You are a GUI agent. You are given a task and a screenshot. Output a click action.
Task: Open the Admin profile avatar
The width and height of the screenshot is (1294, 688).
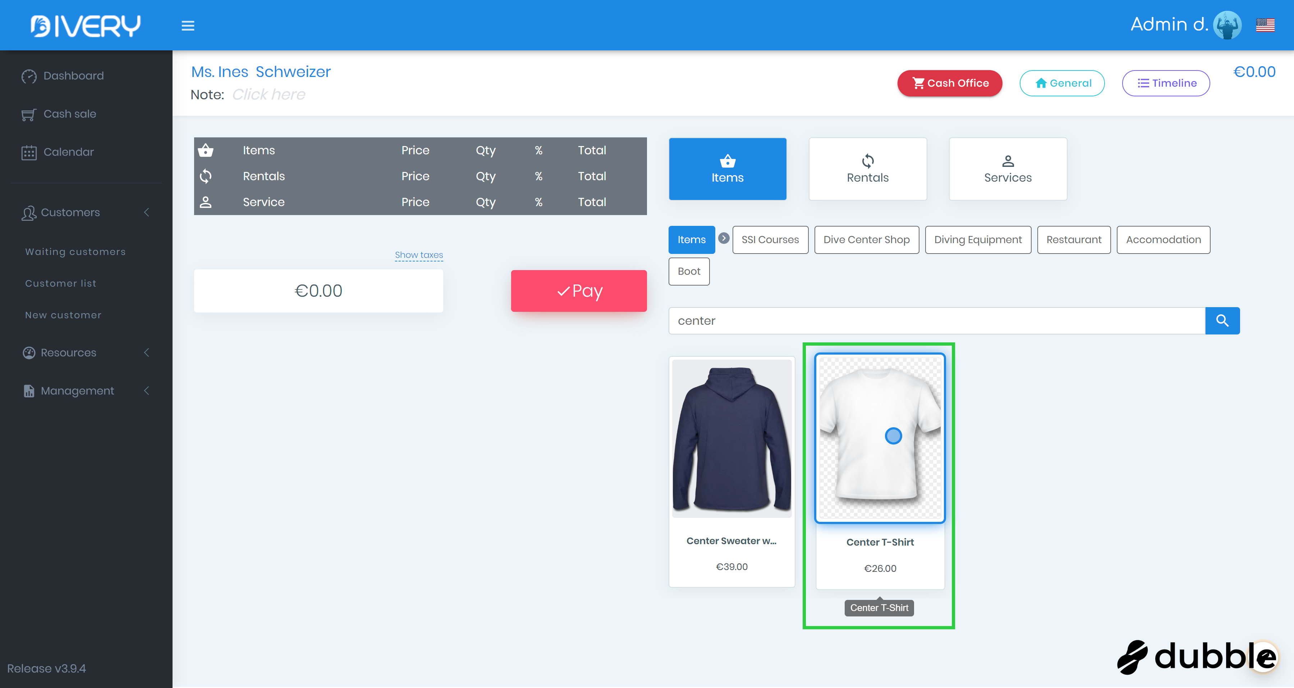(x=1227, y=24)
